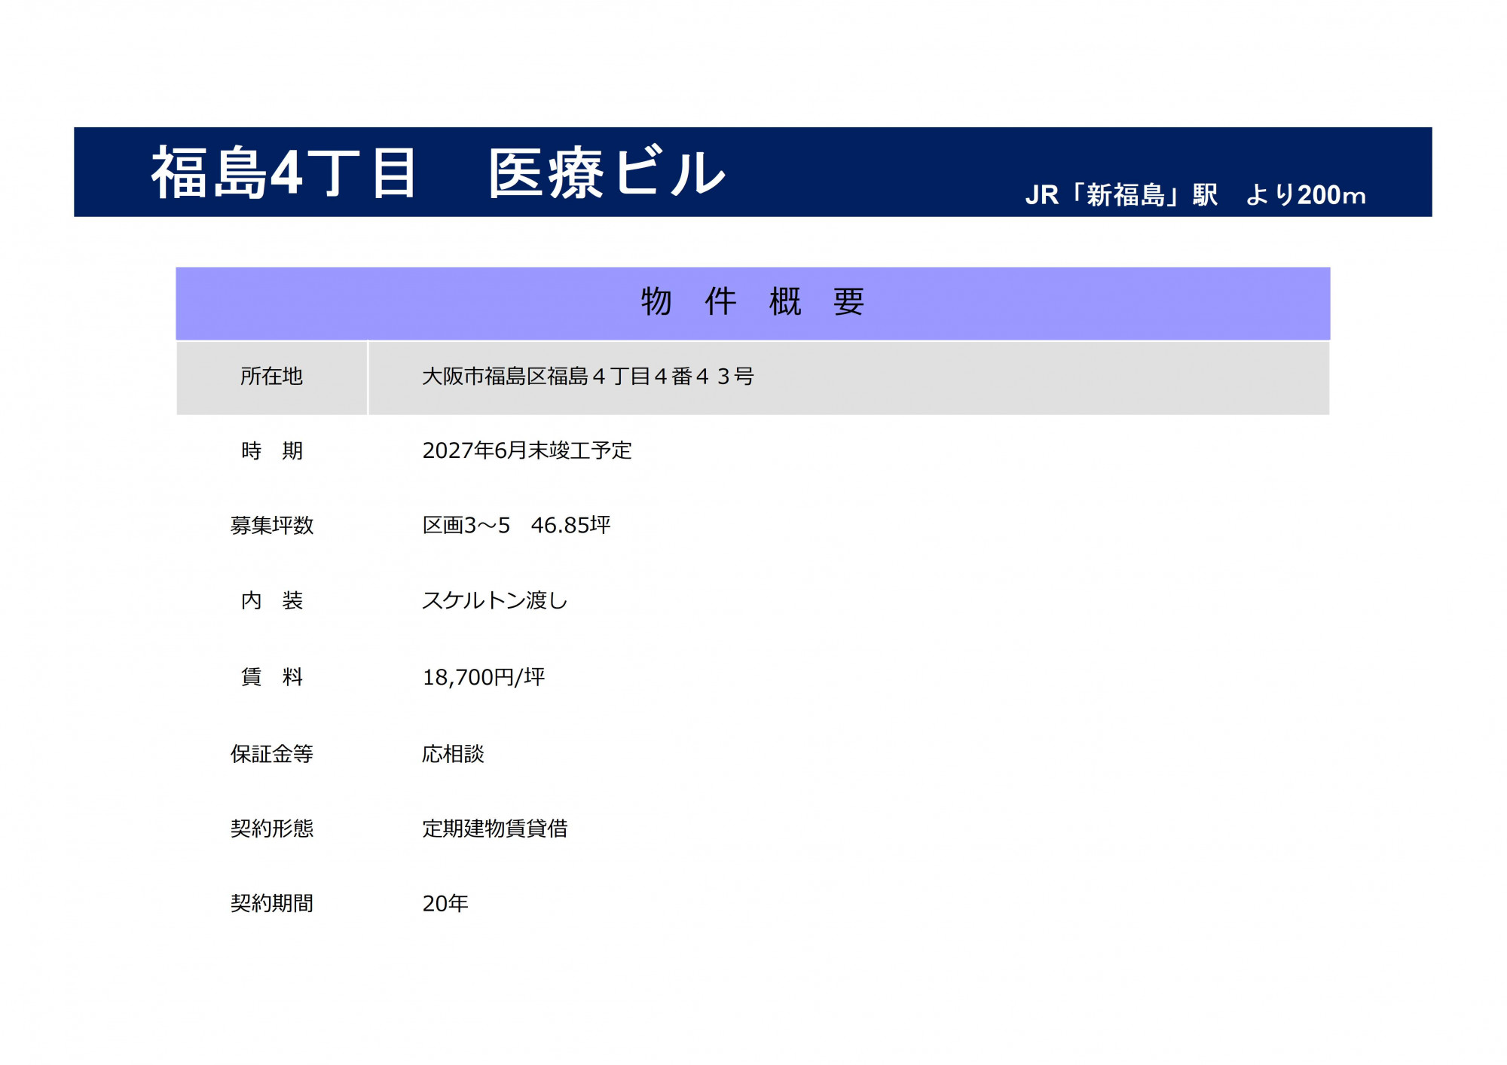Click the 時期 row label
The width and height of the screenshot is (1507, 1065).
click(x=271, y=451)
